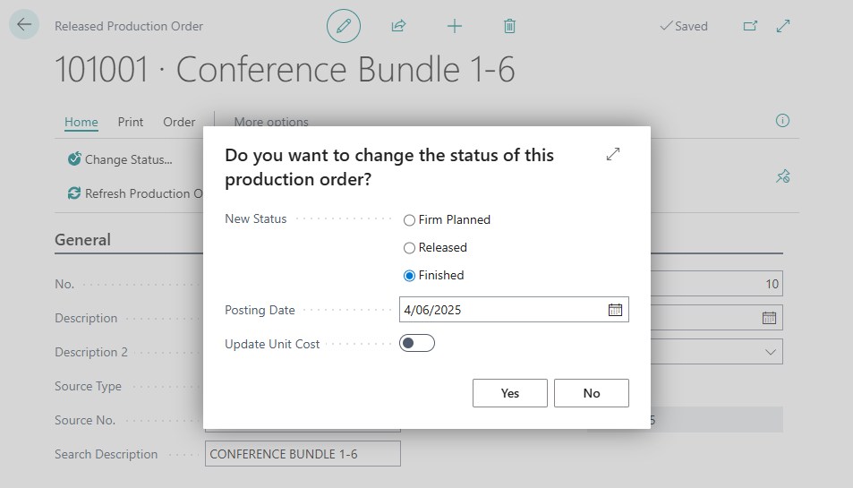853x488 pixels.
Task: Confirm status change with Yes
Action: pos(509,393)
